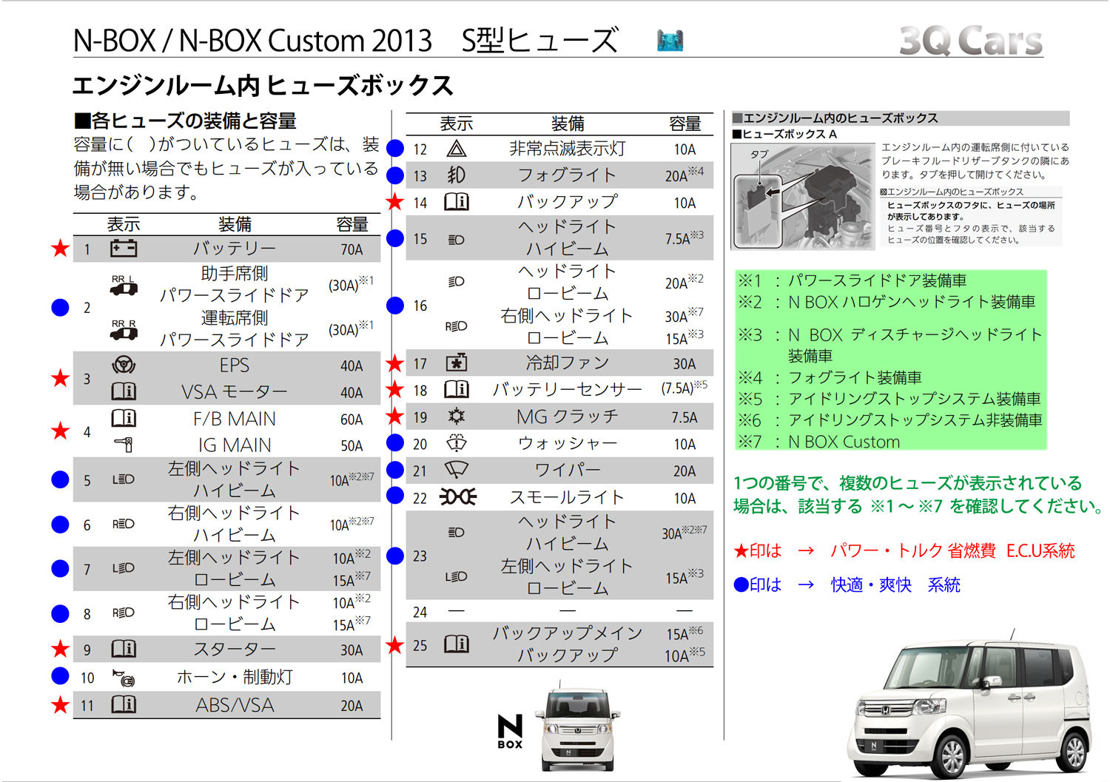
Task: Click the バックアップメイン label in row 25
Action: pyautogui.click(x=568, y=633)
